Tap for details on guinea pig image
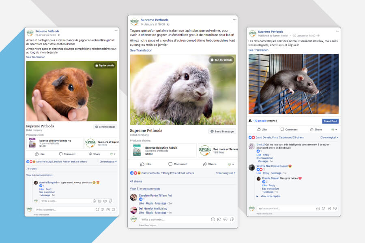This screenshot has height=243, width=365. tap(105, 66)
